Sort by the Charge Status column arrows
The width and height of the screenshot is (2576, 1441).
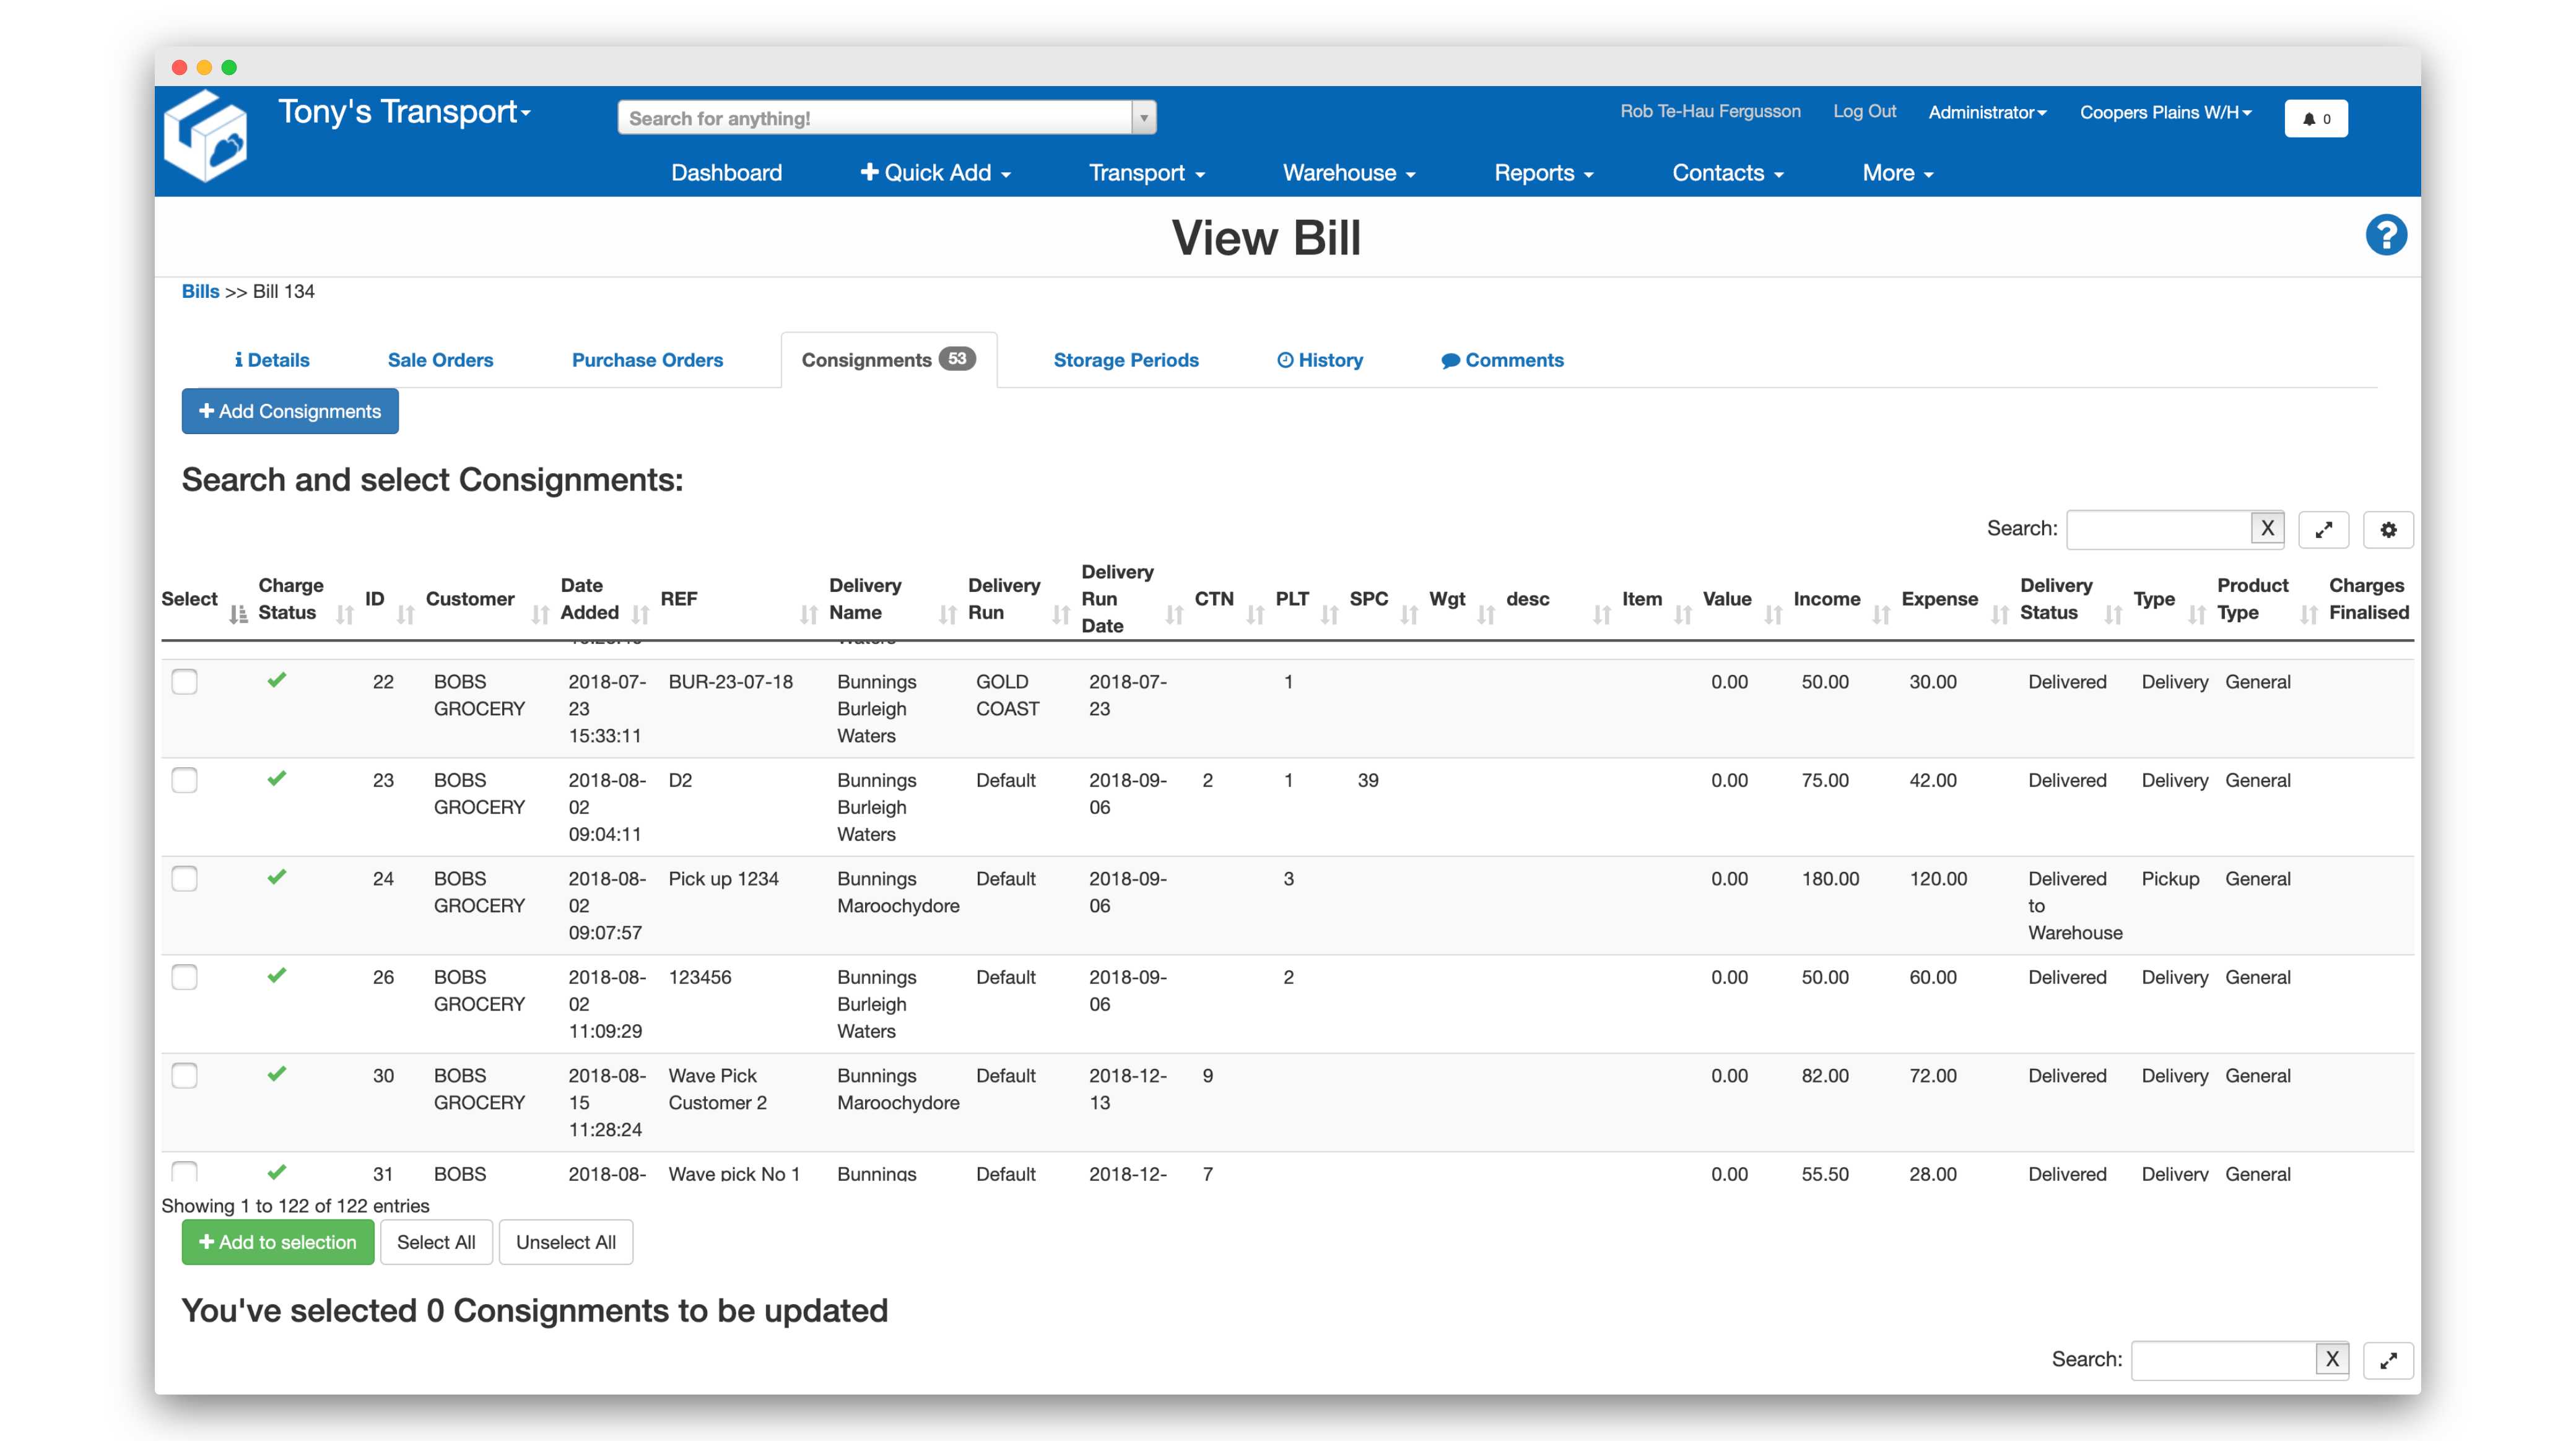(344, 614)
